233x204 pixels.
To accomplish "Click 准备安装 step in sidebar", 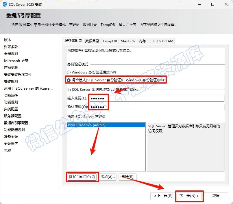I will click(x=11, y=137).
